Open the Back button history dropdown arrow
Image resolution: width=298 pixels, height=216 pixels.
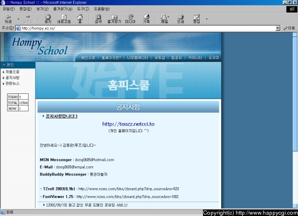click(x=19, y=19)
